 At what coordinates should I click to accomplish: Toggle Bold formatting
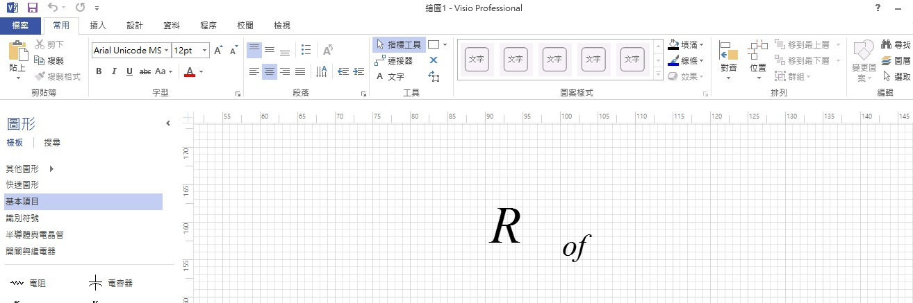99,71
